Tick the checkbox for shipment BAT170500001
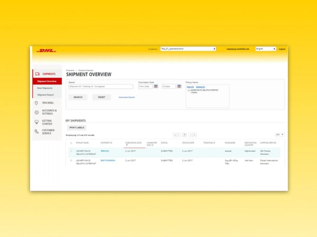 pyautogui.click(x=71, y=161)
